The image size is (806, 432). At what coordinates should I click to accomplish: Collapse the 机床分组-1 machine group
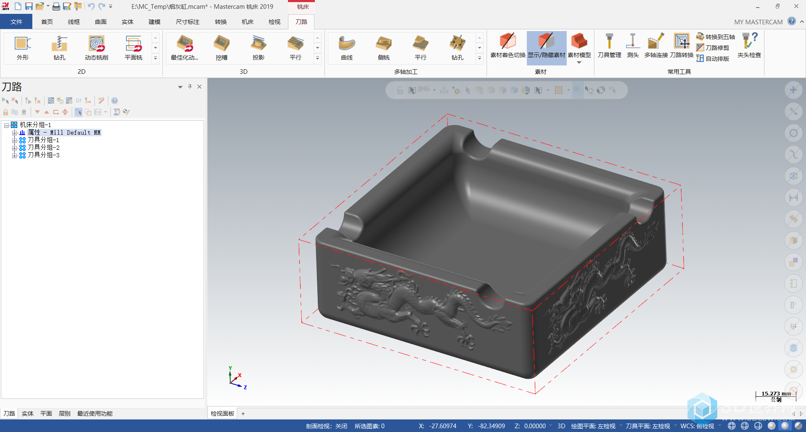(7, 125)
